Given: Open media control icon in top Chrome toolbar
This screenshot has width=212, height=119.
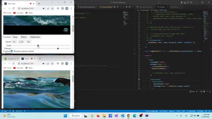Looking at the screenshot, I should pyautogui.click(x=58, y=8).
